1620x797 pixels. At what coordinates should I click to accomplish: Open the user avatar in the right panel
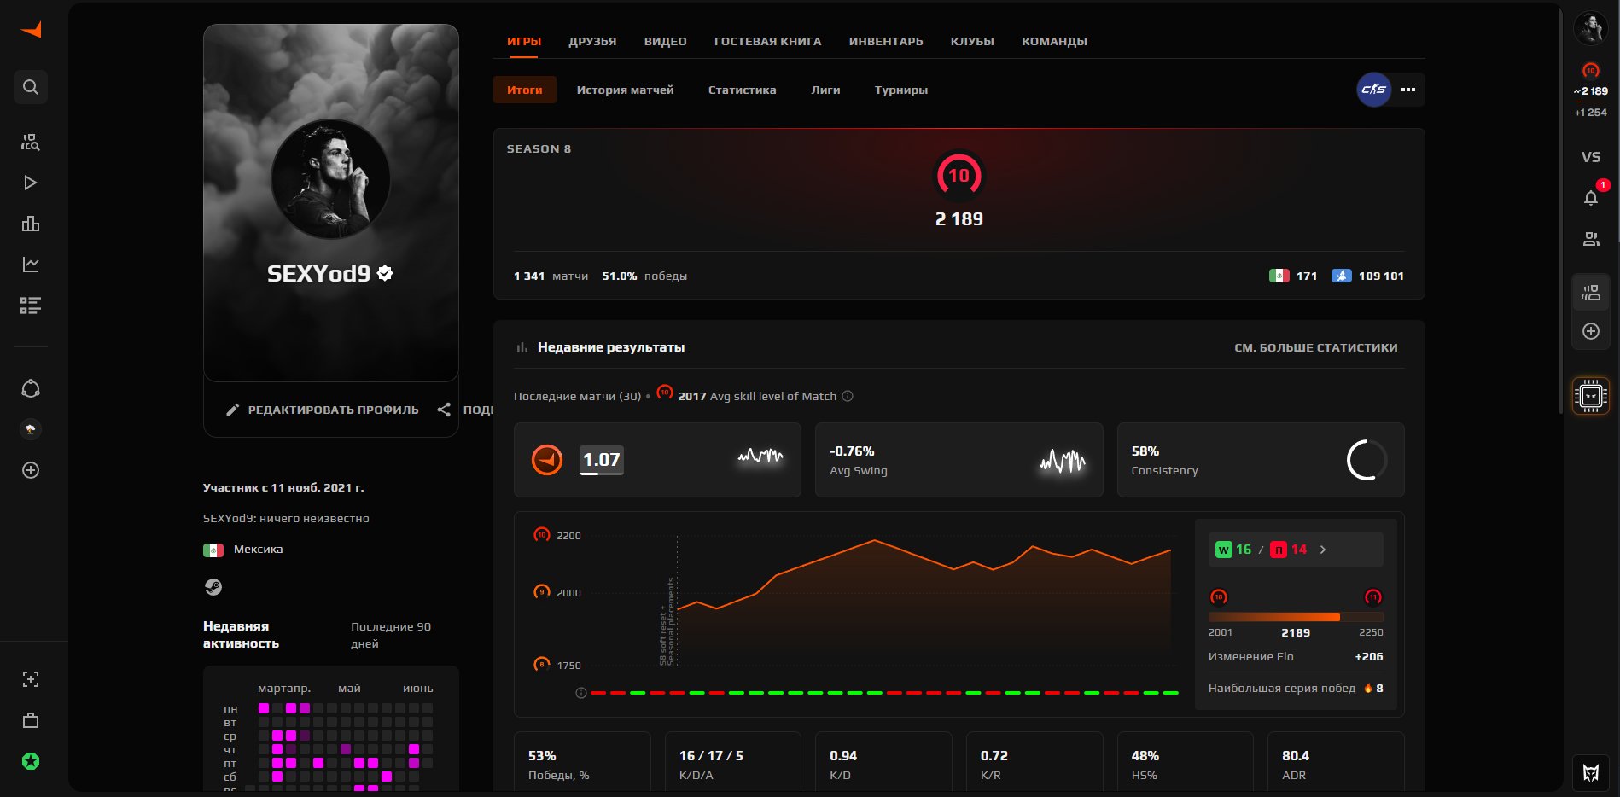click(1590, 28)
